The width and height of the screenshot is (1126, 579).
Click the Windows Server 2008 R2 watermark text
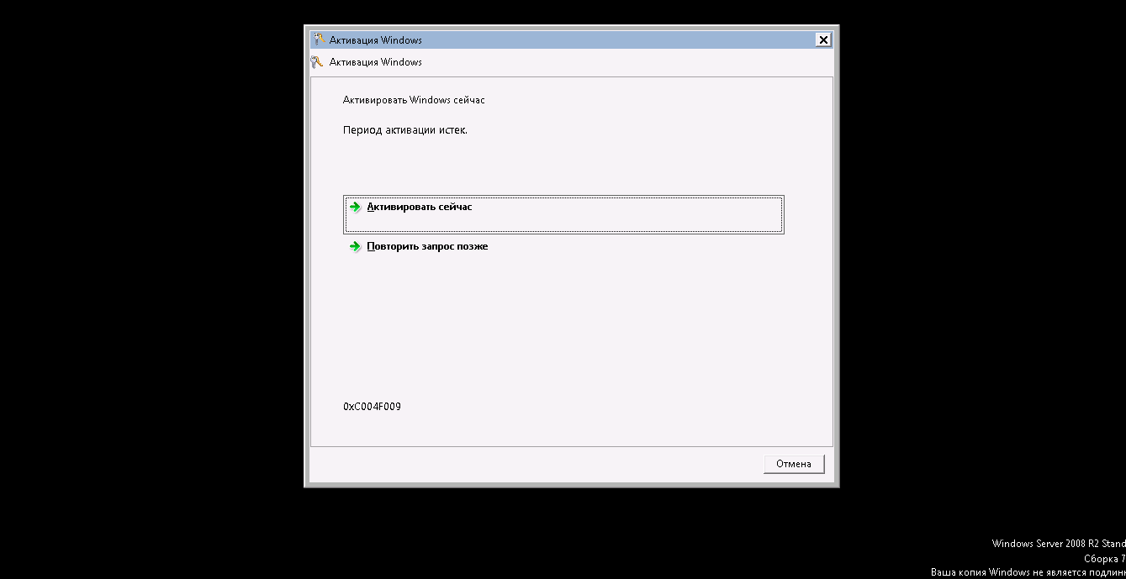1059,544
